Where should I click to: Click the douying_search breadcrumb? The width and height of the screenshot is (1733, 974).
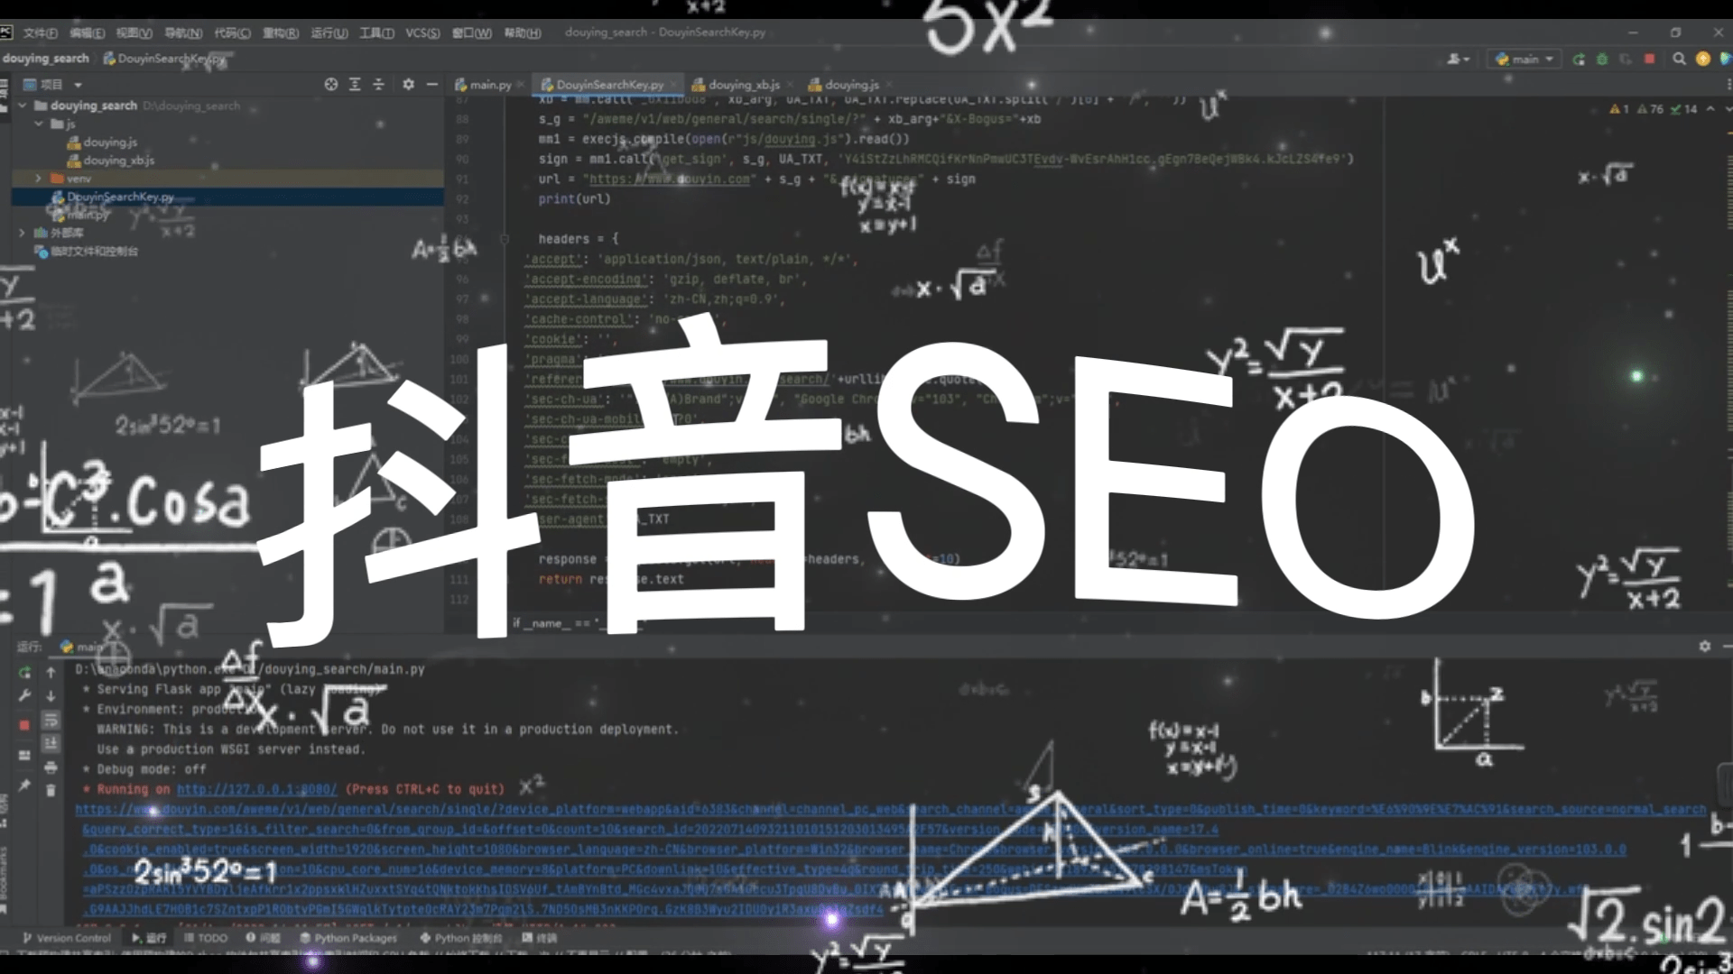pyautogui.click(x=46, y=59)
